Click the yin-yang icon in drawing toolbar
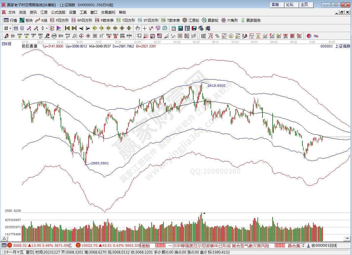 coord(309,36)
